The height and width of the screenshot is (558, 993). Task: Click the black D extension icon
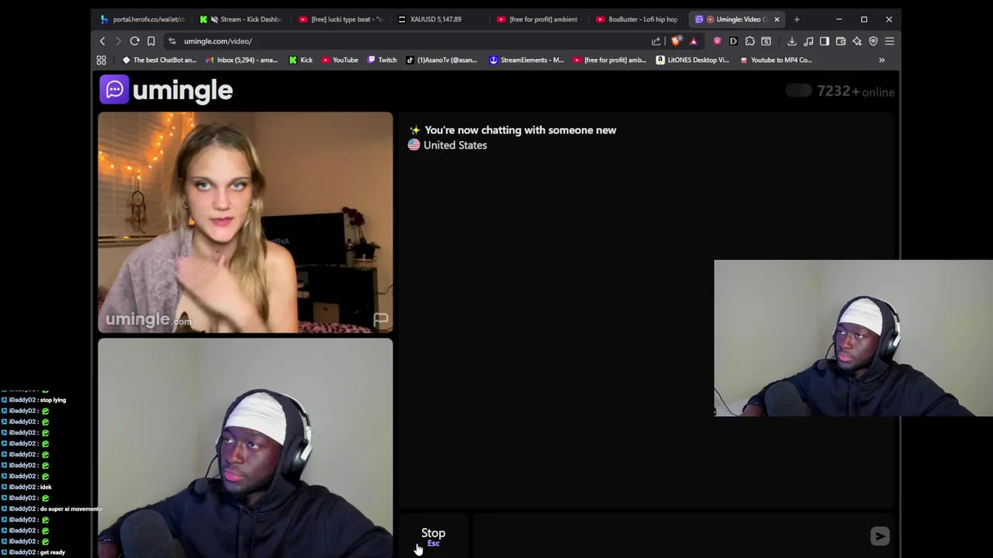click(x=733, y=41)
